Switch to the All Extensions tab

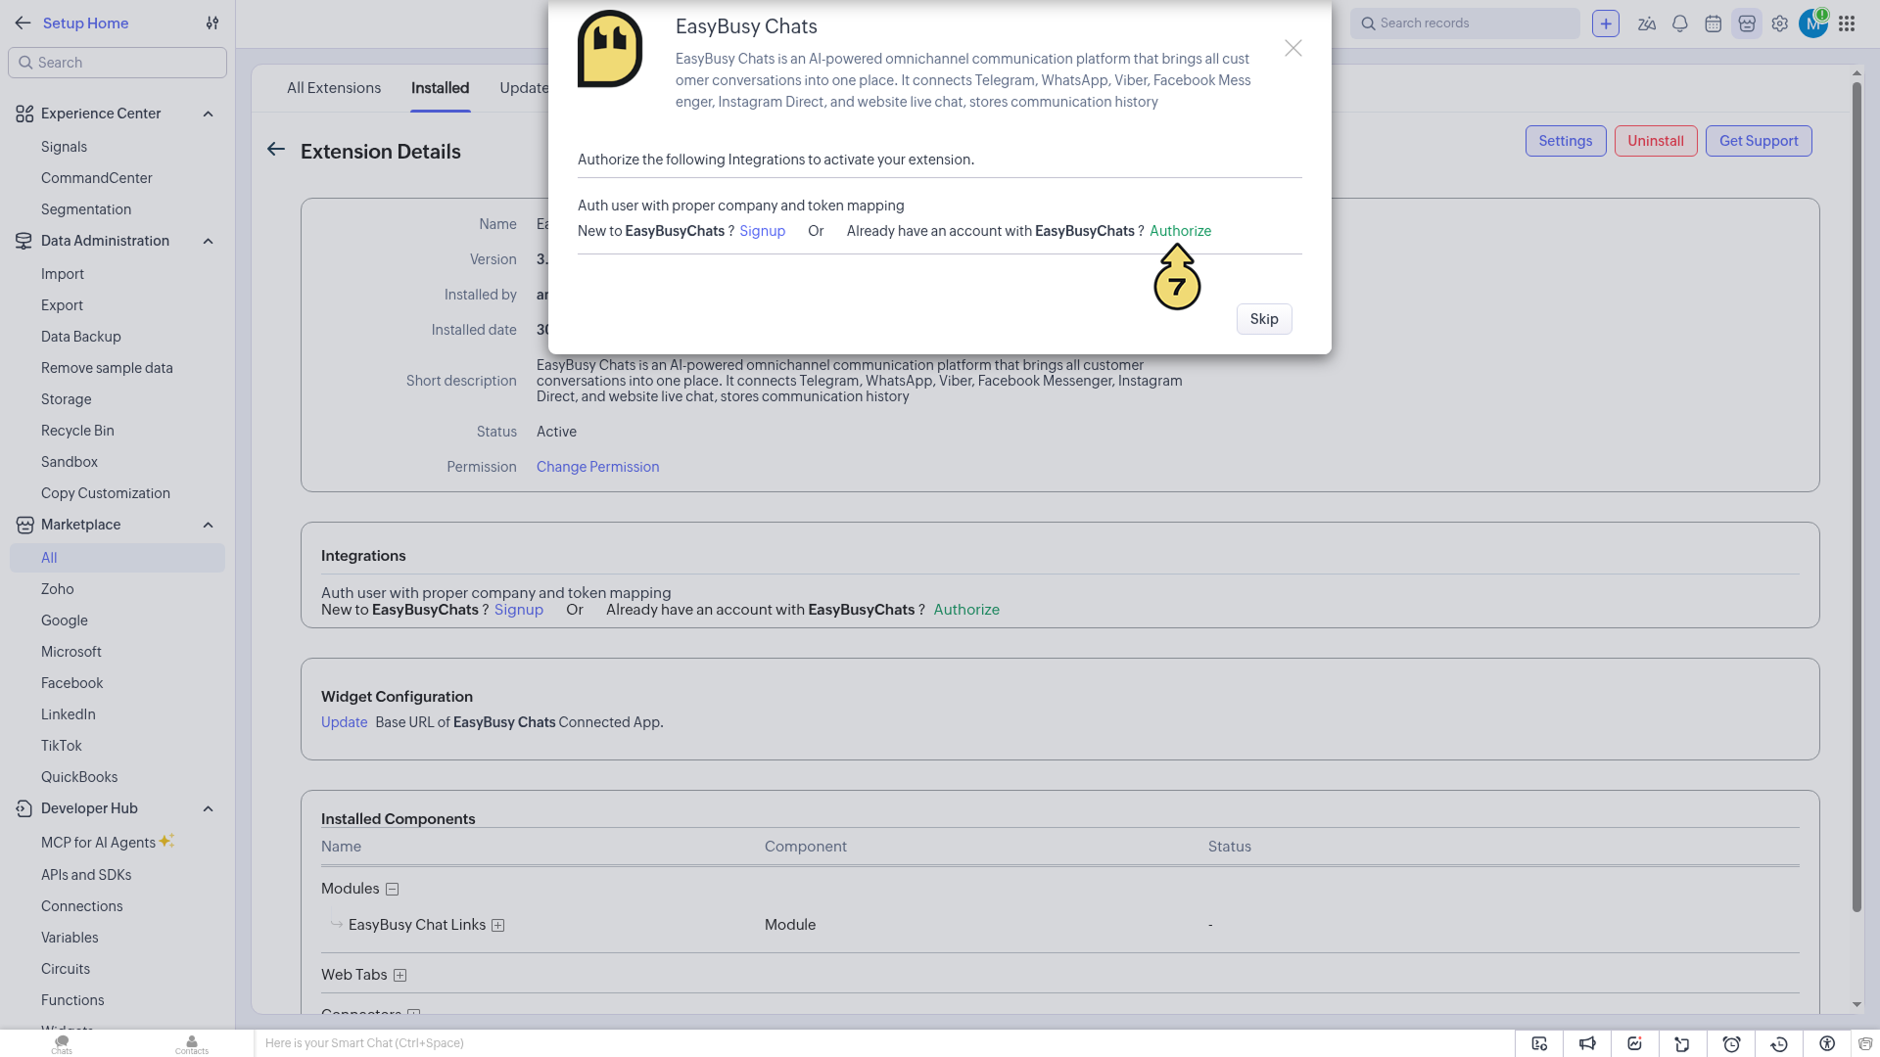(334, 88)
